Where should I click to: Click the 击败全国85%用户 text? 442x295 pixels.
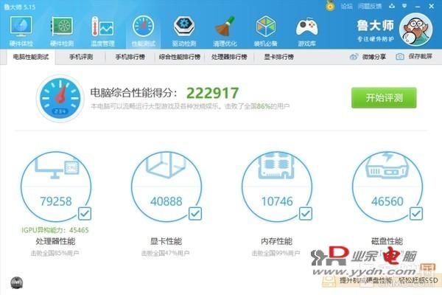click(55, 253)
